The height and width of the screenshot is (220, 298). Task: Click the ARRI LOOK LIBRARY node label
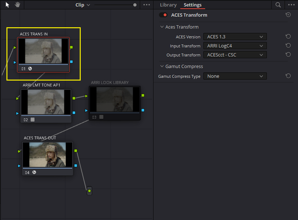point(110,82)
